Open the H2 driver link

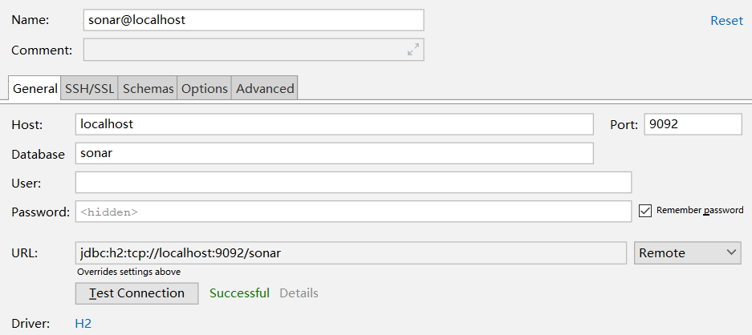click(x=83, y=324)
